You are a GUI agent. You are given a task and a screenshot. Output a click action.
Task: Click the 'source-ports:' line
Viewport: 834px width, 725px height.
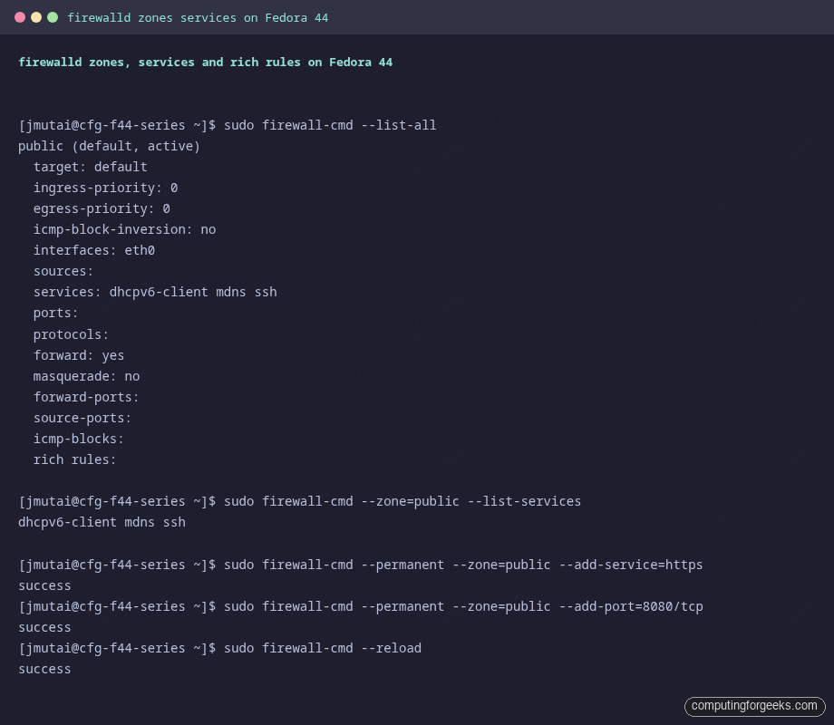pos(82,418)
